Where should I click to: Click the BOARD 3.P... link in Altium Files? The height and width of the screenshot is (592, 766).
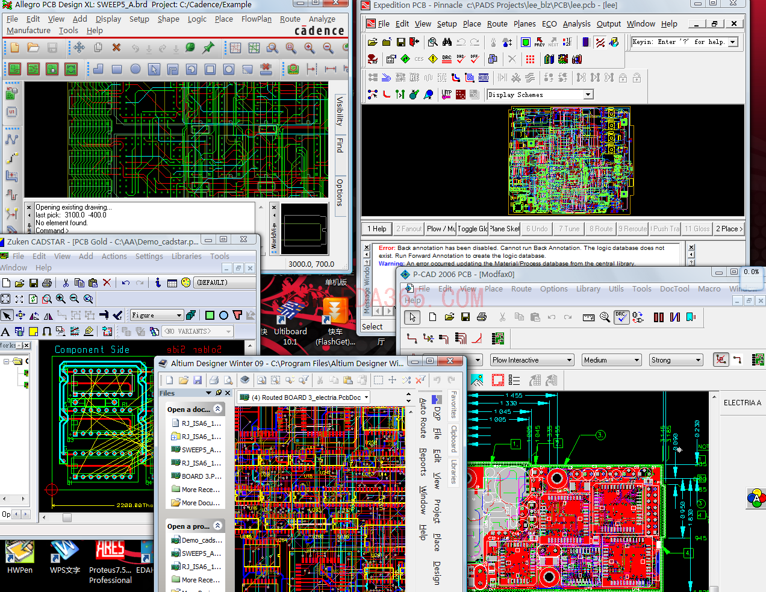pos(201,476)
